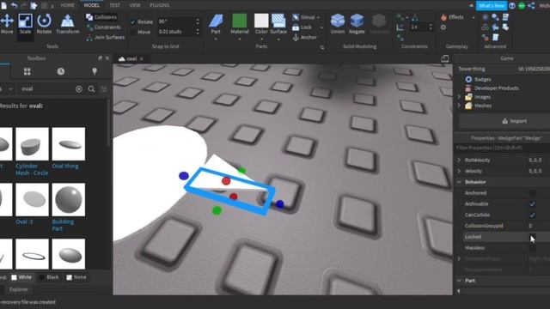This screenshot has height=309, width=550.
Task: Toggle the Rotate snap checkbox
Action: click(132, 21)
